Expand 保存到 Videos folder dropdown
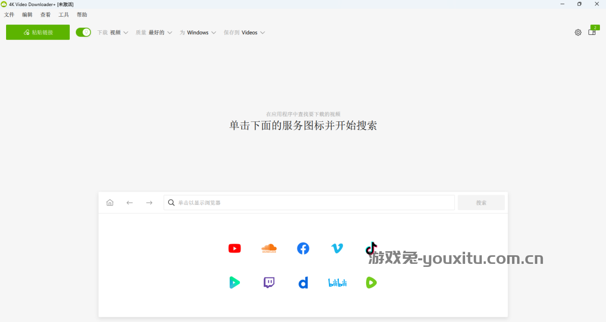Image resolution: width=606 pixels, height=322 pixels. pos(244,32)
